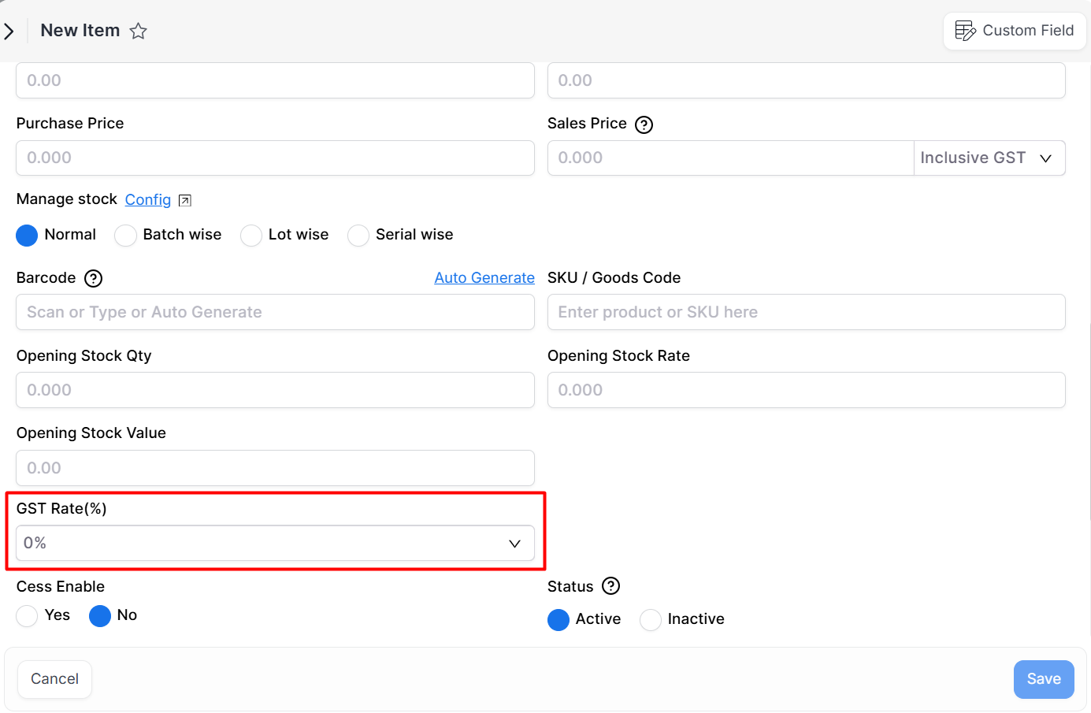Select the Lot wise stock option
Screen dimensions: 1091x713
pyautogui.click(x=251, y=236)
